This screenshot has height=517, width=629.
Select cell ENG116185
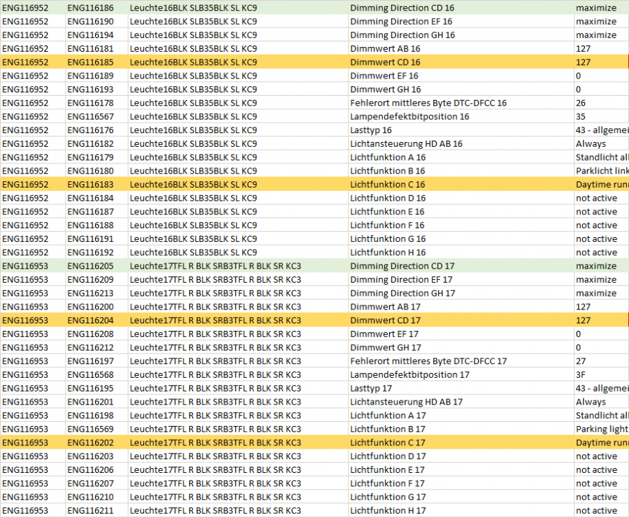click(x=97, y=62)
